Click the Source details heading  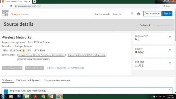coord(18,24)
